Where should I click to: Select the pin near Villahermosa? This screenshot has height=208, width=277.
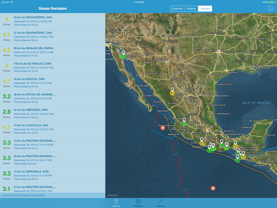point(235,143)
